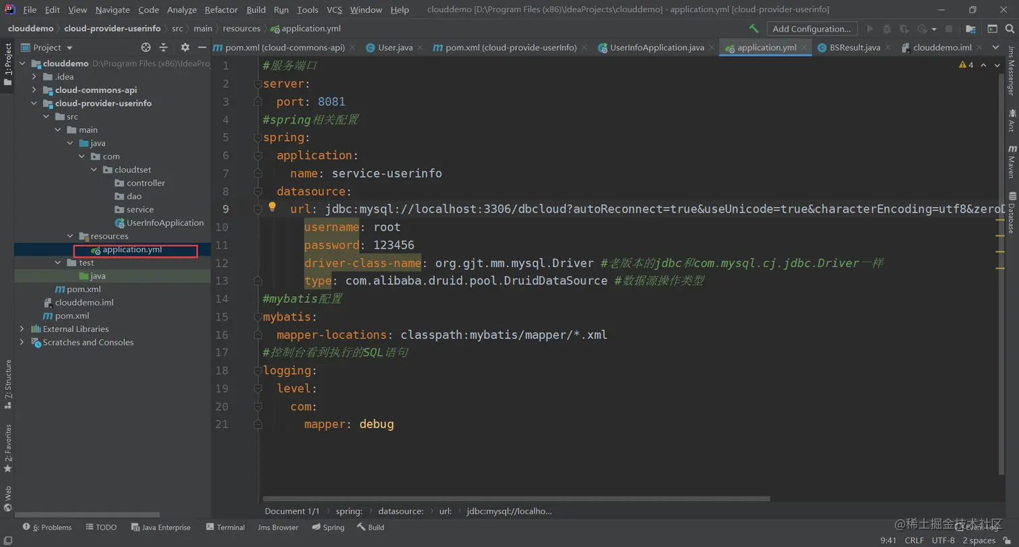Open the VCS menu
1019x547 pixels.
click(334, 9)
